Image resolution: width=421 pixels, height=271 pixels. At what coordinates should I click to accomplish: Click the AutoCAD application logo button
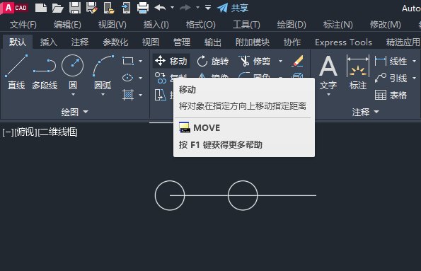(x=14, y=8)
